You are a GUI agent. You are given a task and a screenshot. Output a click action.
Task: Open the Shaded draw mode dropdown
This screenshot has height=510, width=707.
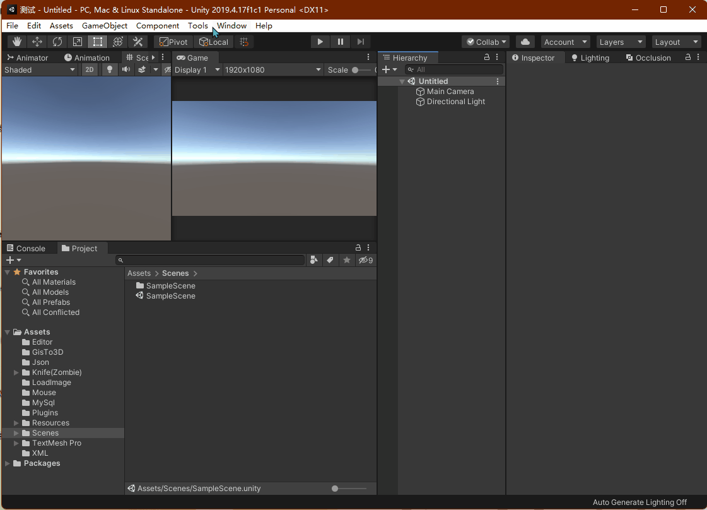coord(40,69)
